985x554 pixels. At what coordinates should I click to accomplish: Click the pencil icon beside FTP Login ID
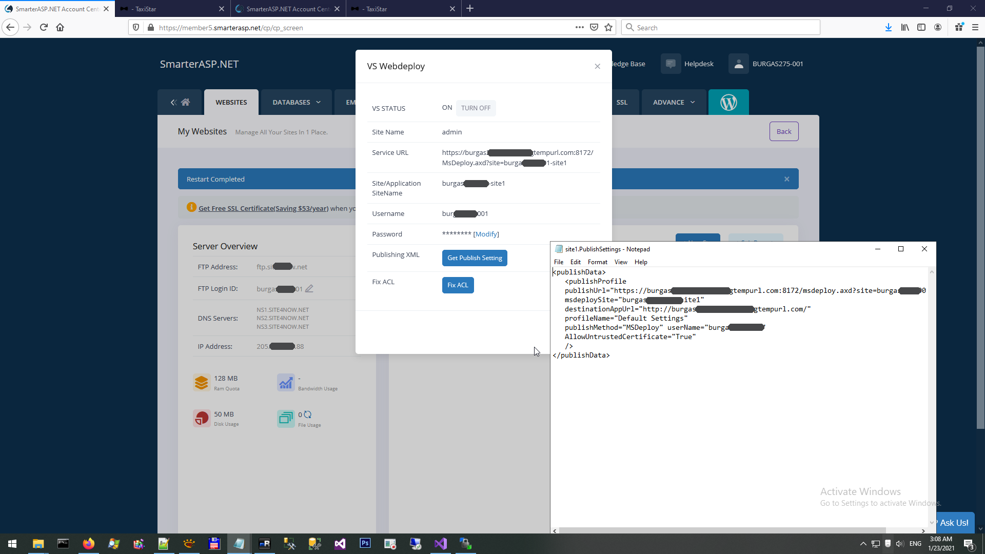[309, 289]
